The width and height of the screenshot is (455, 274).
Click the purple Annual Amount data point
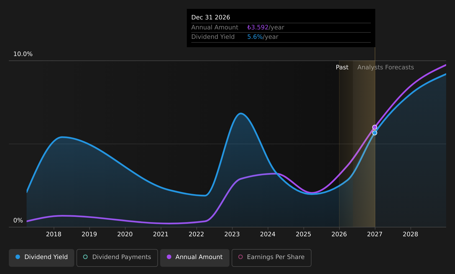pyautogui.click(x=375, y=127)
